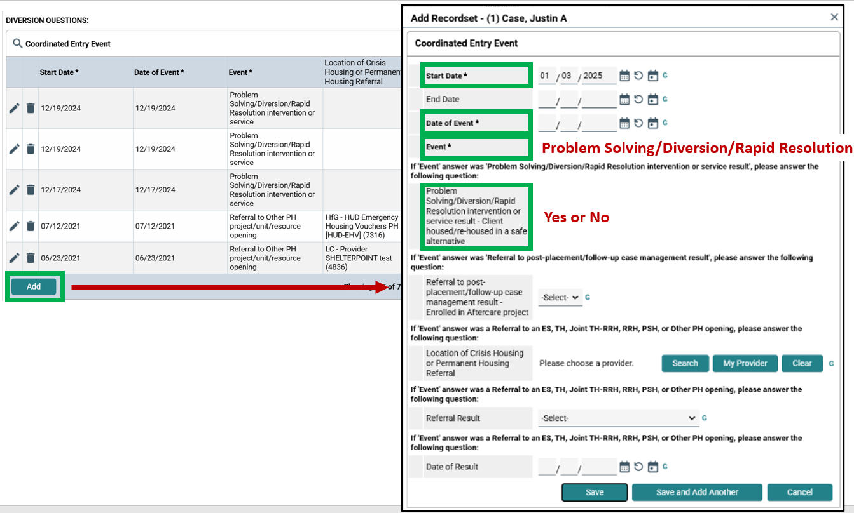Screen dimensions: 854x513
Task: Delete the 12/17/2024 event row with trash icon
Action: (x=31, y=190)
